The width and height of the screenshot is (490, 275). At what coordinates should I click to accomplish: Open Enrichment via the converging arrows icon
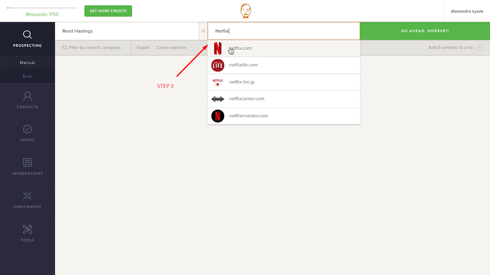[27, 196]
